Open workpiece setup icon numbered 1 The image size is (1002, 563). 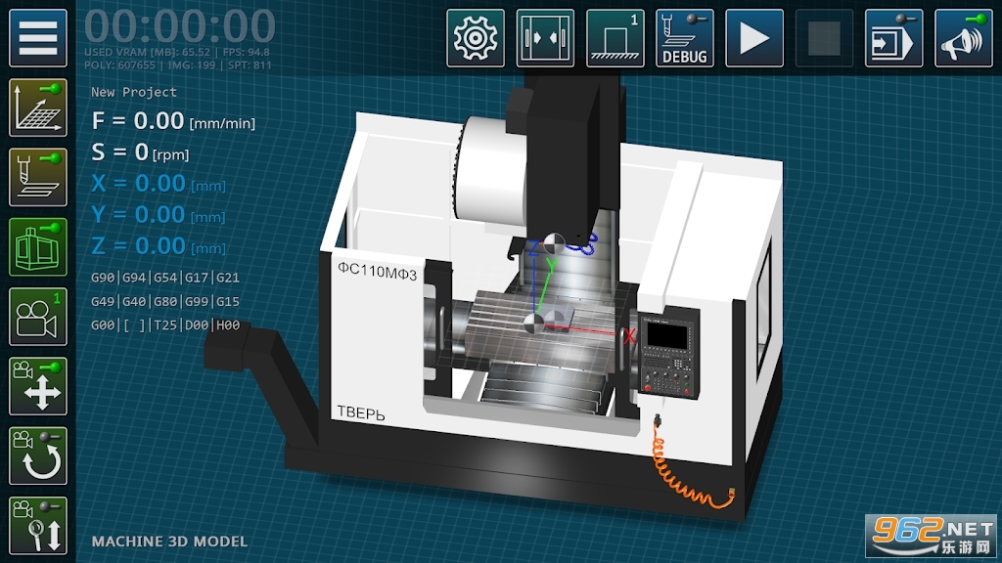tap(615, 38)
